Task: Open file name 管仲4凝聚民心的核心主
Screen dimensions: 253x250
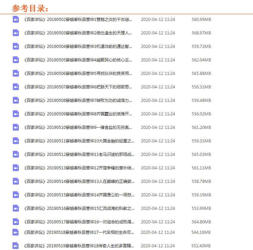Action: click(x=78, y=60)
